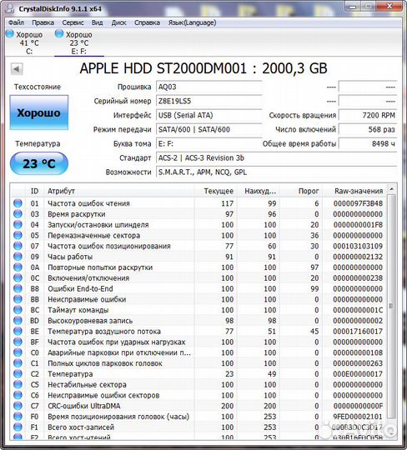Click the attribute list scrollbar thumb

391,306
